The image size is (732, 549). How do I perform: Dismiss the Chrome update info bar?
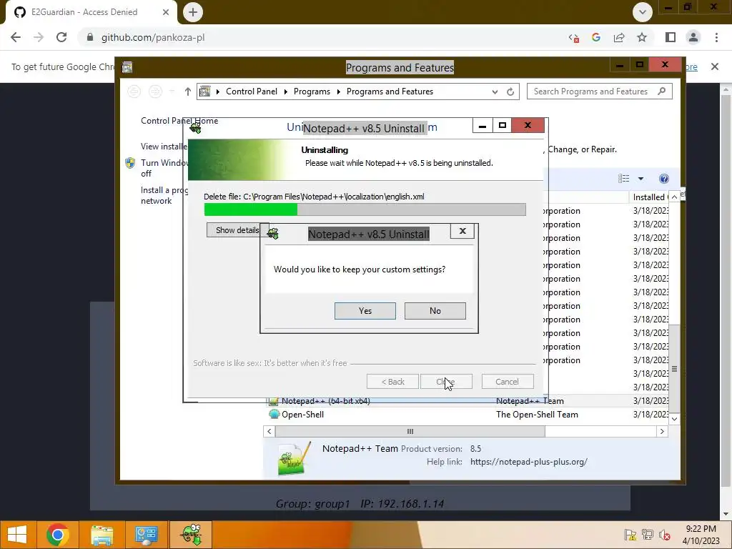[715, 66]
